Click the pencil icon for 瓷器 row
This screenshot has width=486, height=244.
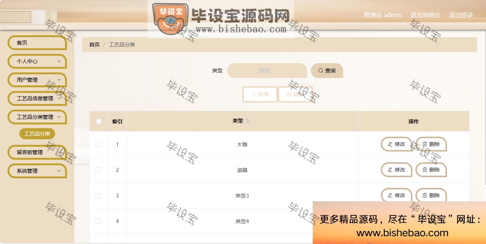pos(390,170)
